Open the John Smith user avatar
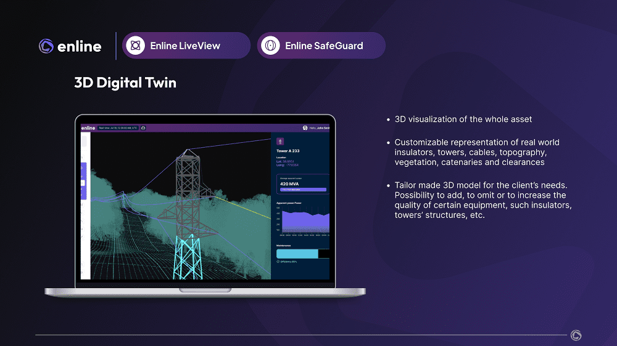The image size is (617, 346). pos(305,128)
